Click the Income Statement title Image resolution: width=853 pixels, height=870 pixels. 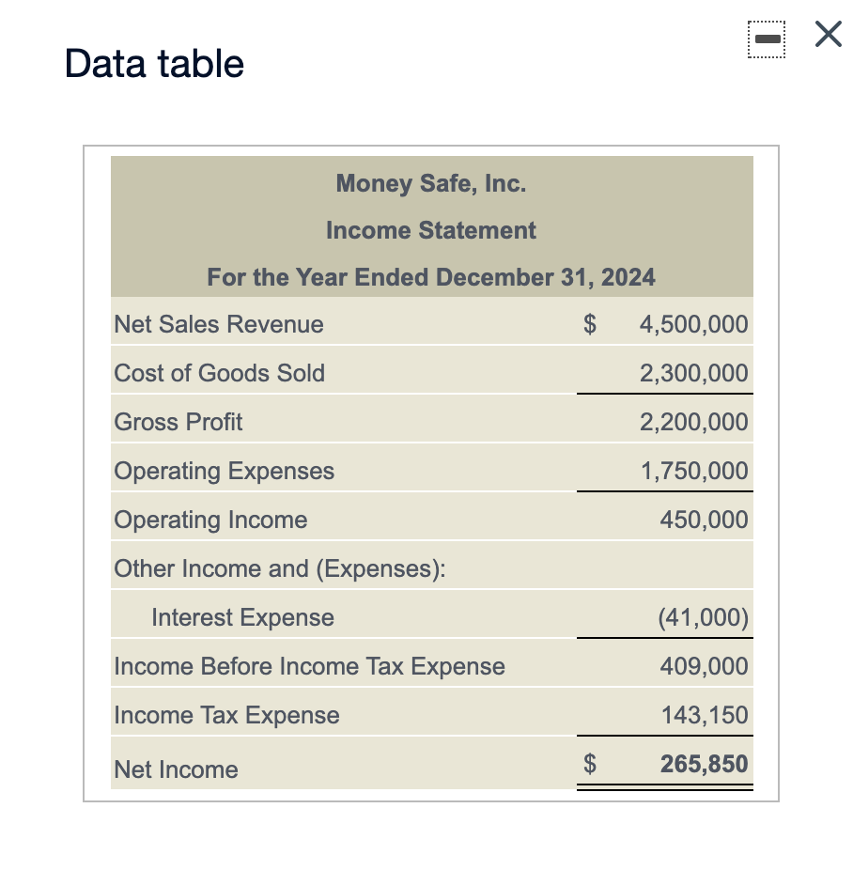pyautogui.click(x=431, y=230)
